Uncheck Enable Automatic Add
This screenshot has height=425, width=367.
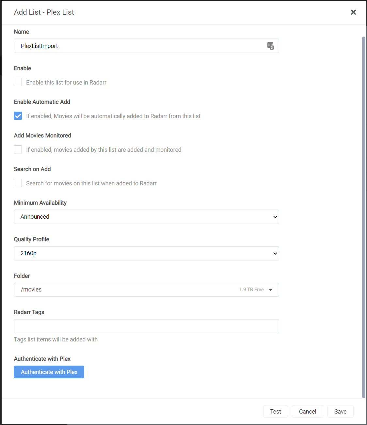[x=18, y=116]
